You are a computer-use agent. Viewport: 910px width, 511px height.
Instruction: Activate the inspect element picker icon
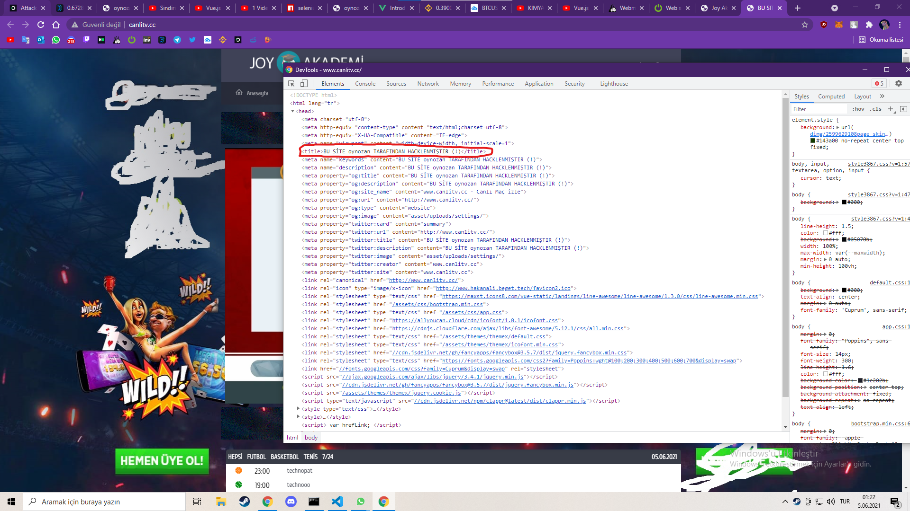(x=291, y=84)
